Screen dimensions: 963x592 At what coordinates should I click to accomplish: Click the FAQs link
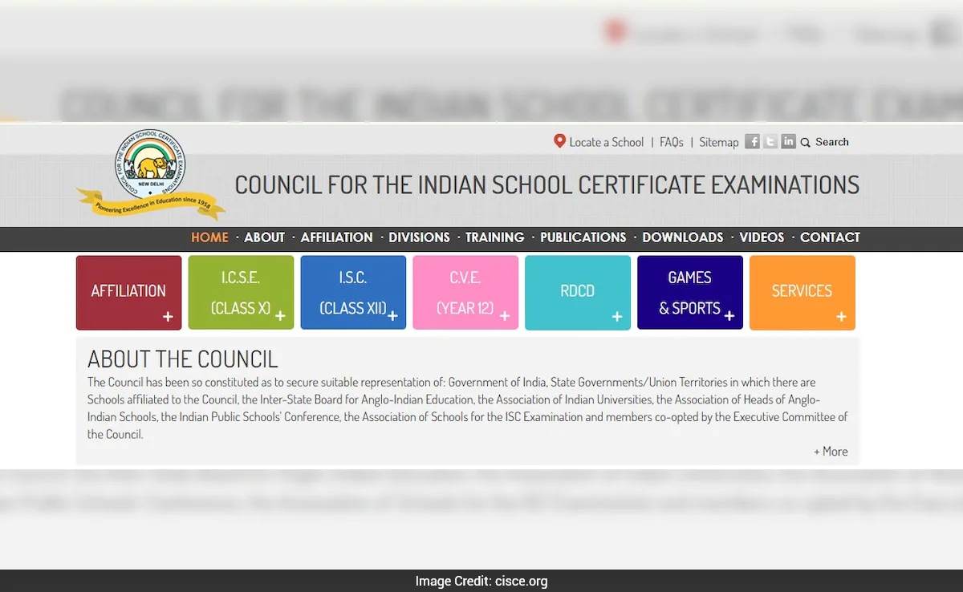point(671,142)
